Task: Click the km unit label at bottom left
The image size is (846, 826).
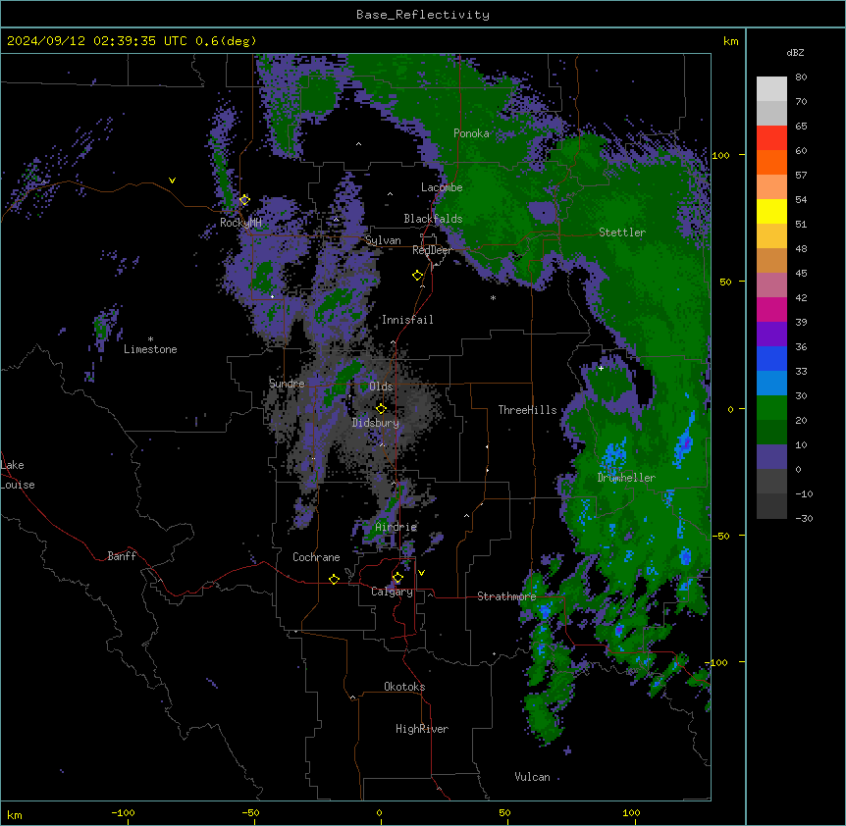Action: [x=15, y=815]
